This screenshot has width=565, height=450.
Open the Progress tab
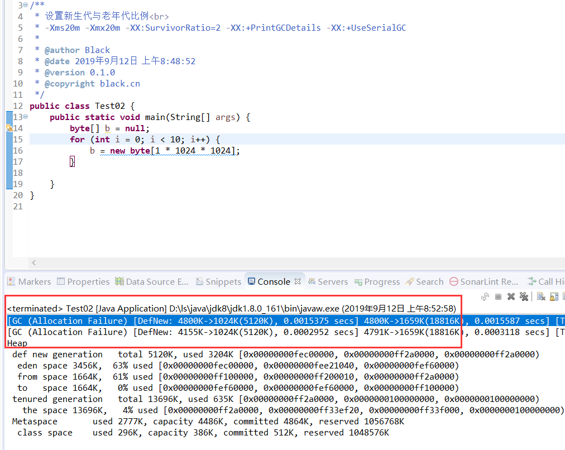tap(377, 281)
